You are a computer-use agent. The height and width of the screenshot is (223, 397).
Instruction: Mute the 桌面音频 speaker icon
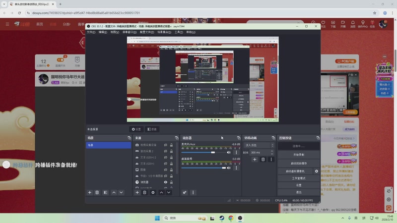point(229,168)
